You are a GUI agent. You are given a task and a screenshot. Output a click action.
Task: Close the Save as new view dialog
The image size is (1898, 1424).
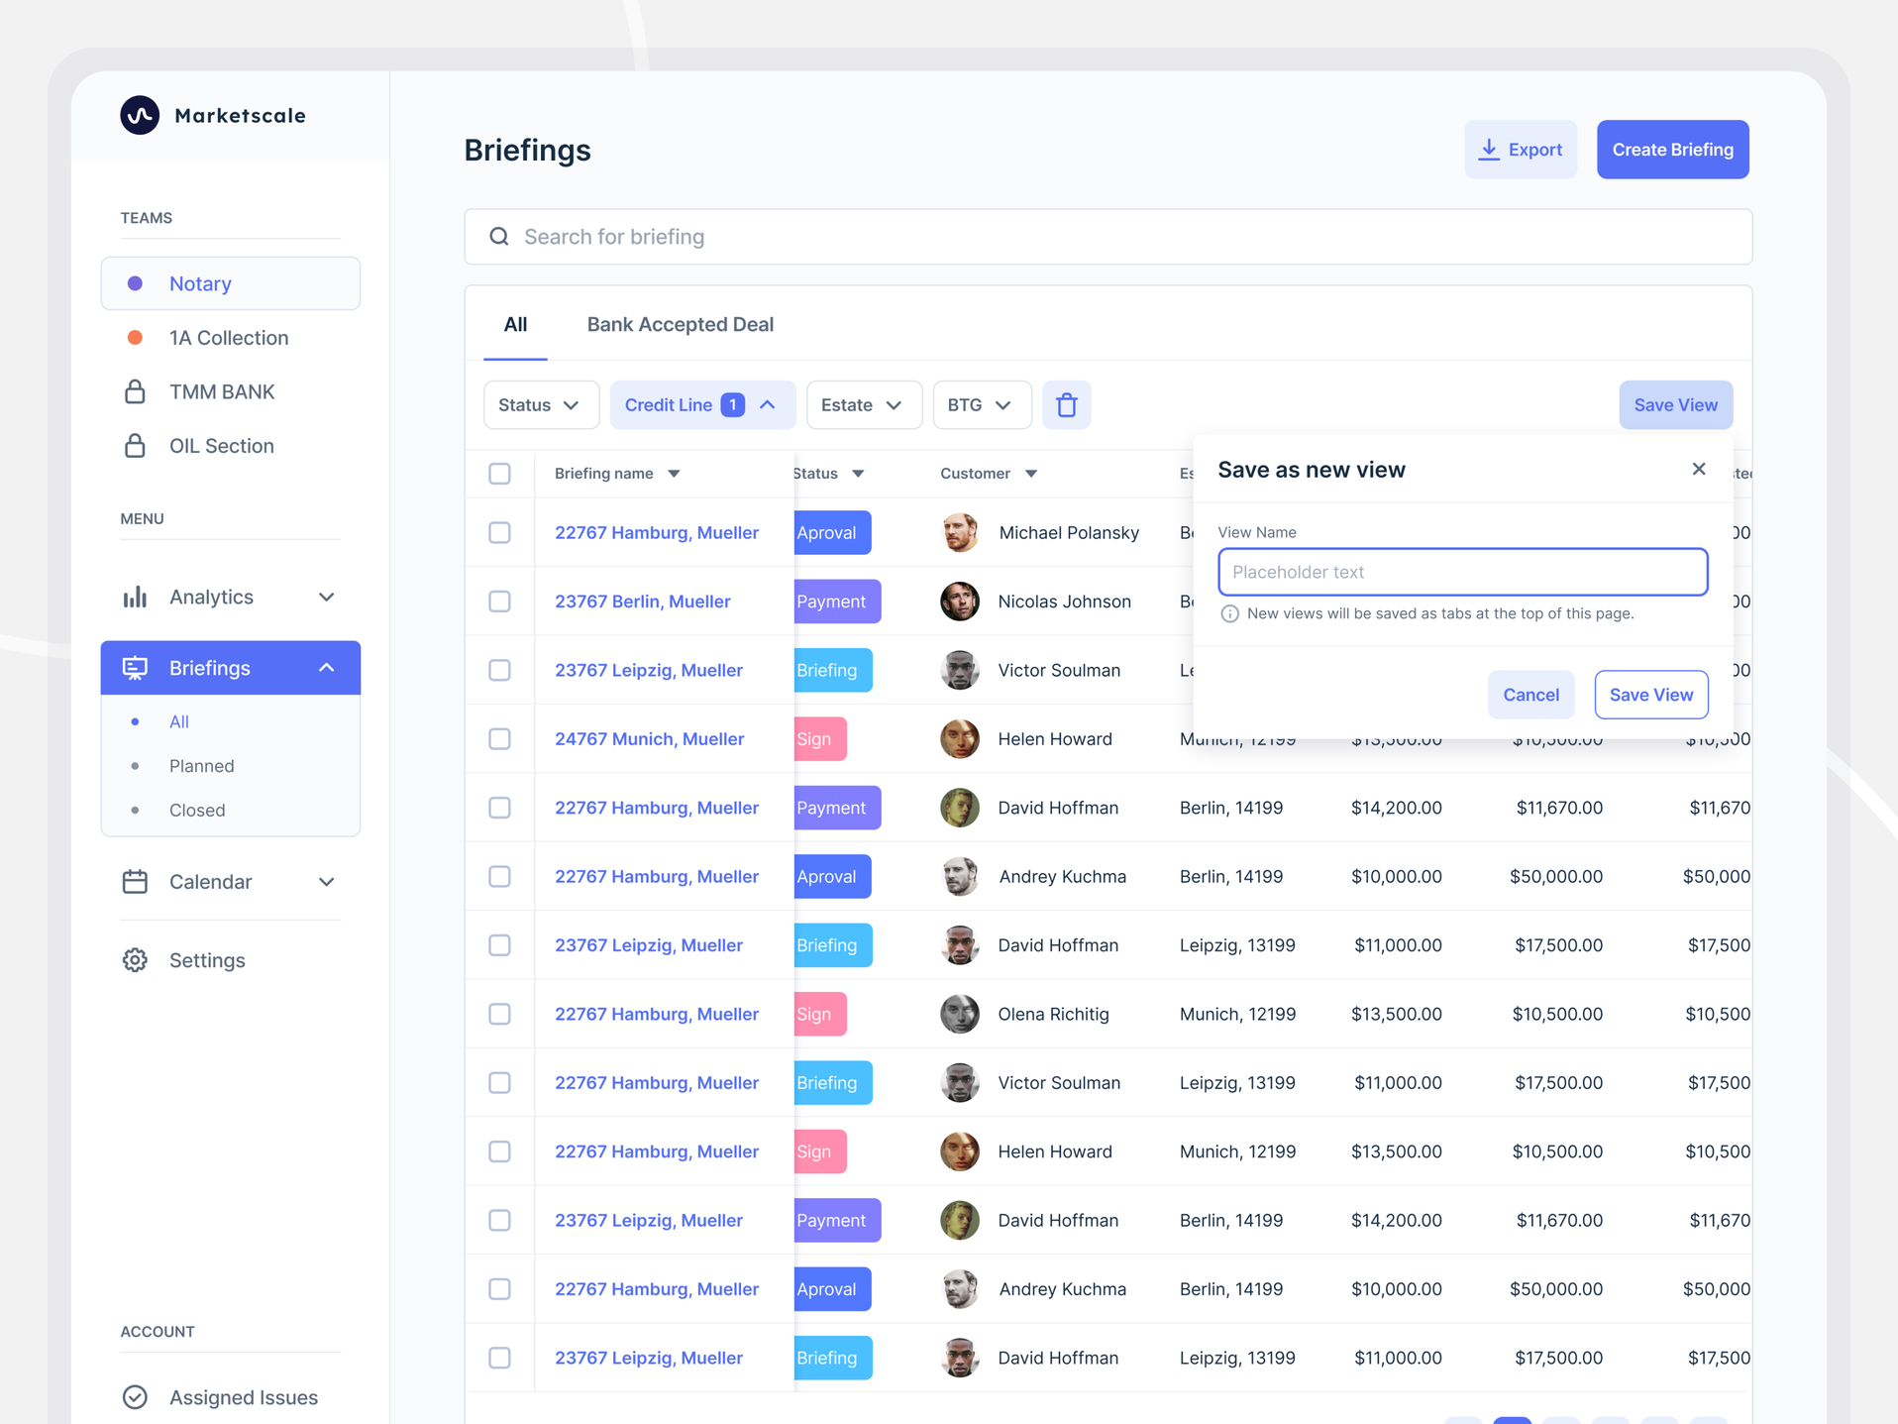tap(1698, 469)
